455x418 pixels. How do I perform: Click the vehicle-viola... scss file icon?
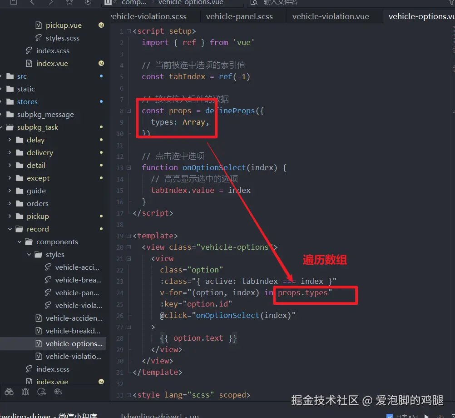[x=48, y=305]
